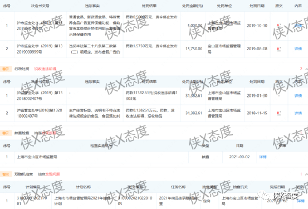Viewport: 308px width, 209px height.
Task: Collapse 双随机抽查 section chevron
Action: coord(306,174)
